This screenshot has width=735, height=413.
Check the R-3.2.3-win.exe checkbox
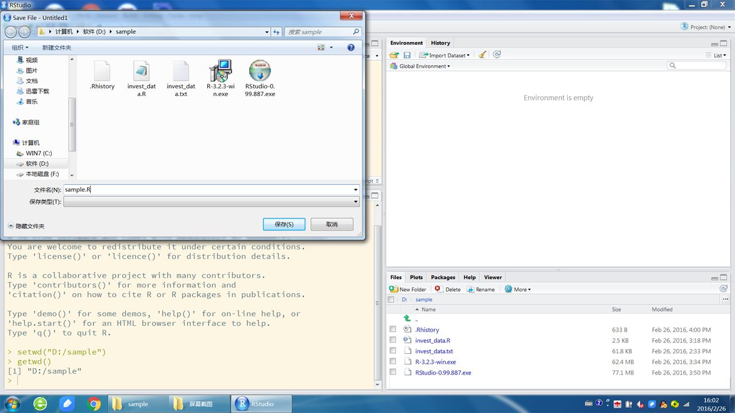pyautogui.click(x=393, y=361)
